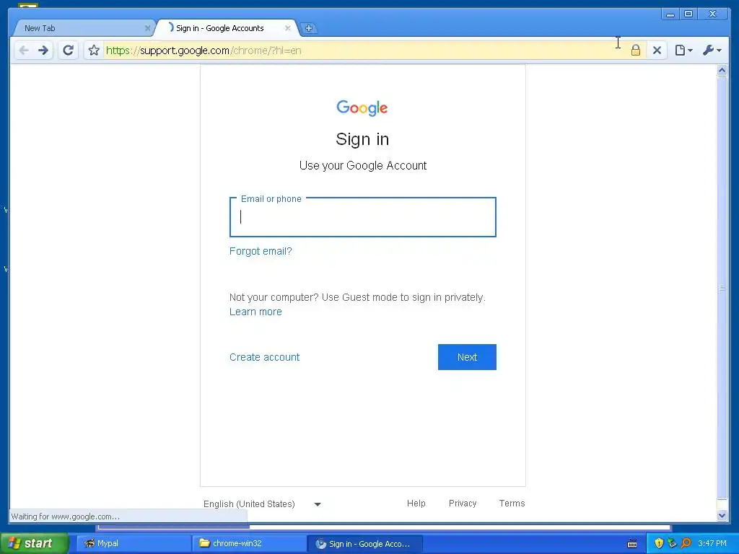Click the scrollbar up arrow
739x554 pixels.
coord(722,70)
